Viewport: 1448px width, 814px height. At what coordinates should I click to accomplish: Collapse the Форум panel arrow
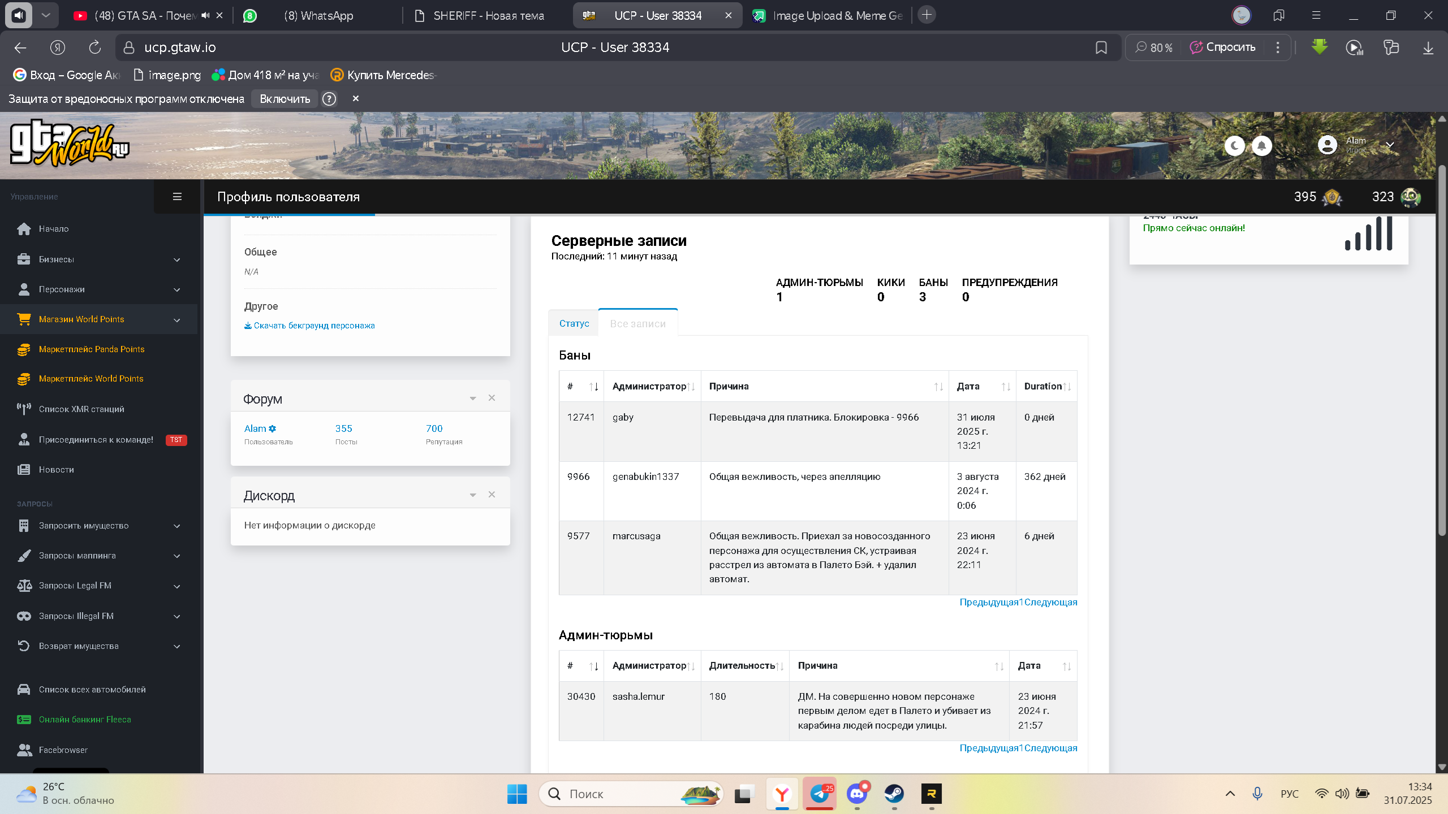473,399
